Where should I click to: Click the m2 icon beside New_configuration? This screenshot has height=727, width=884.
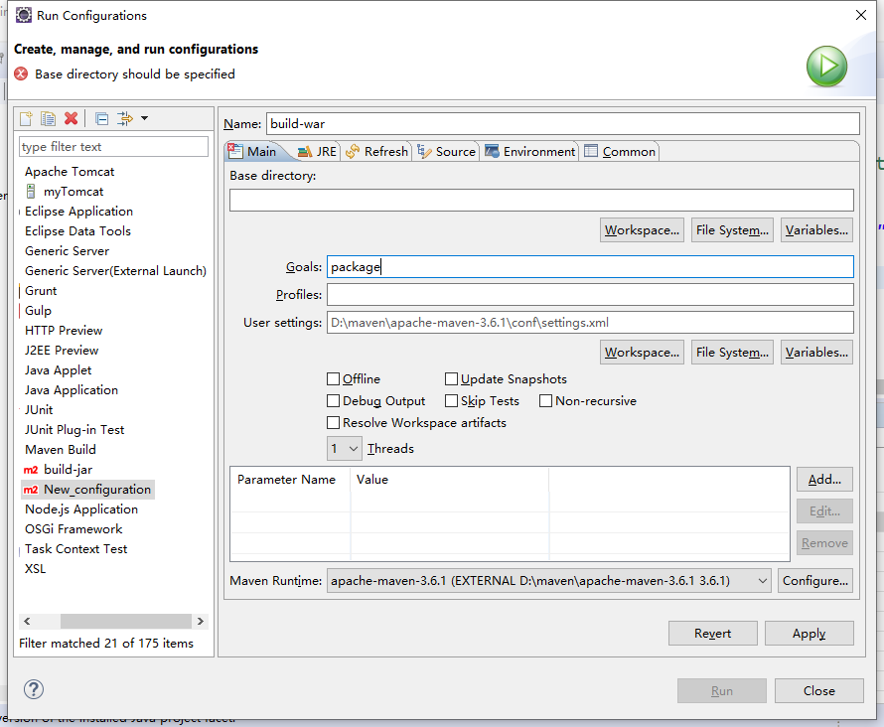click(31, 490)
